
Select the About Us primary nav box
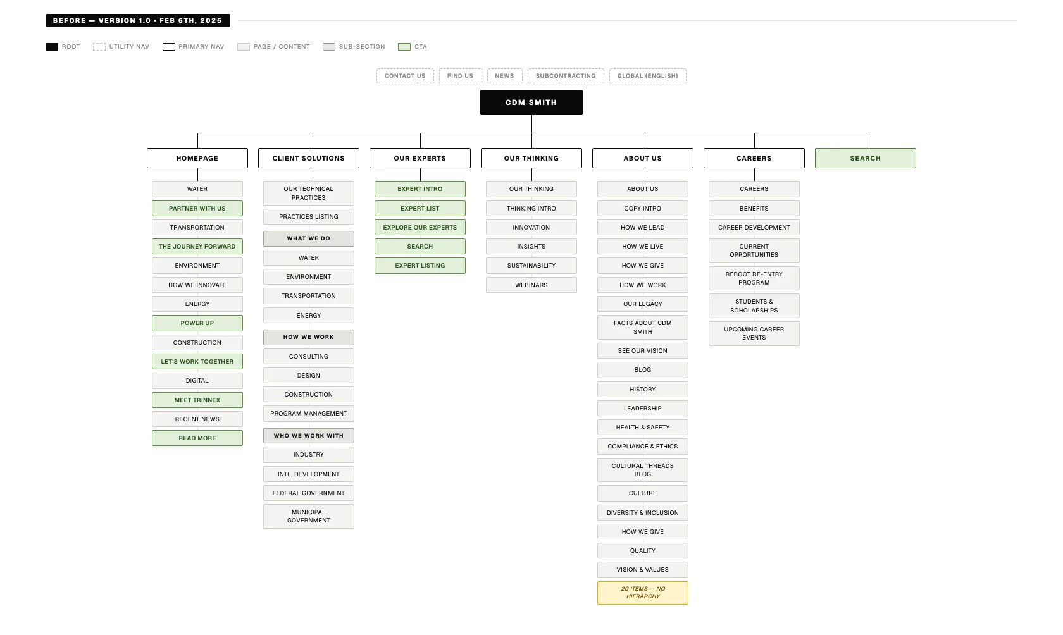643,158
